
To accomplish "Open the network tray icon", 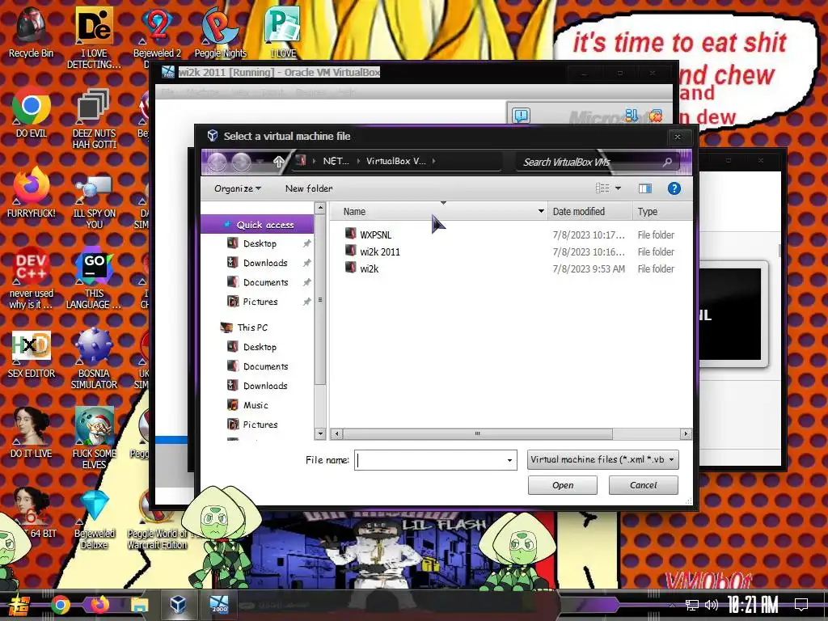I will [x=692, y=605].
